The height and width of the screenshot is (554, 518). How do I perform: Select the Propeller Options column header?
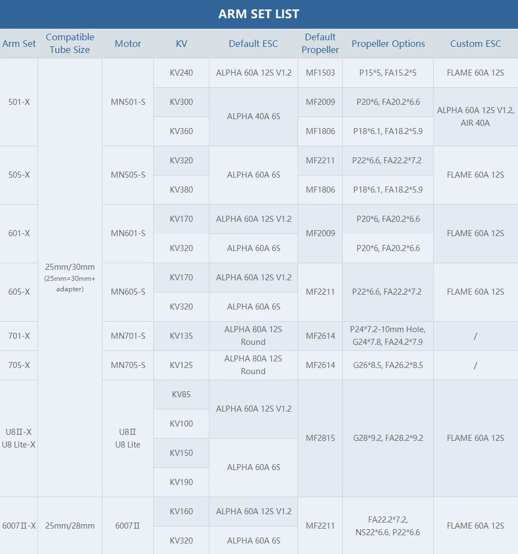(388, 44)
